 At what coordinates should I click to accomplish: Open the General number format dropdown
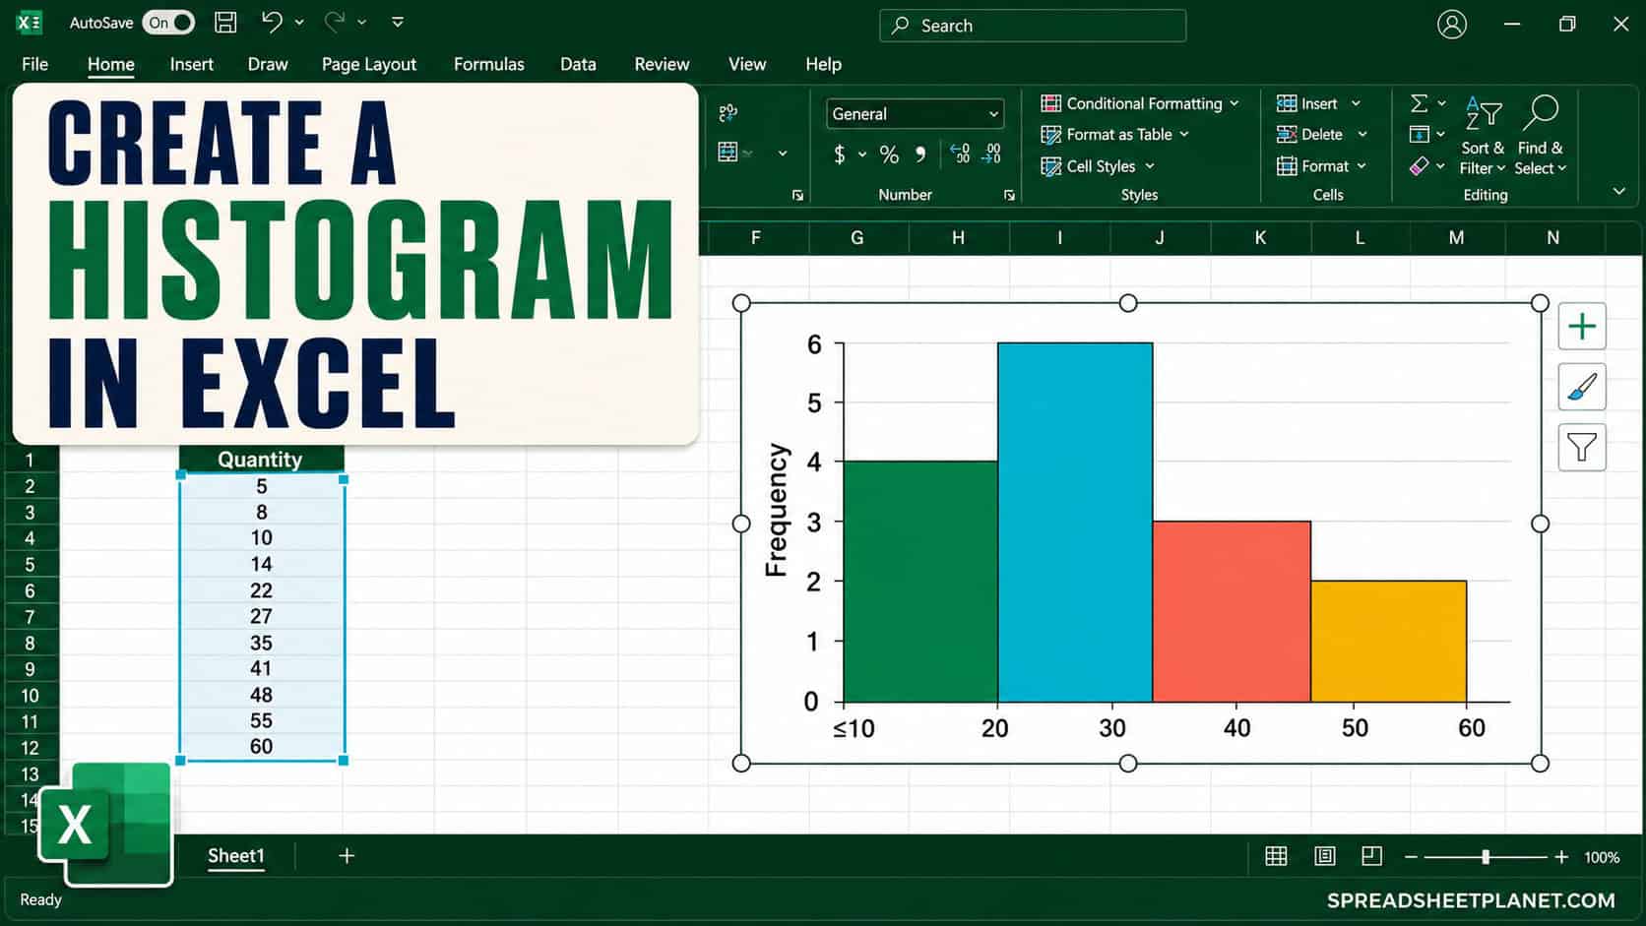click(x=915, y=114)
